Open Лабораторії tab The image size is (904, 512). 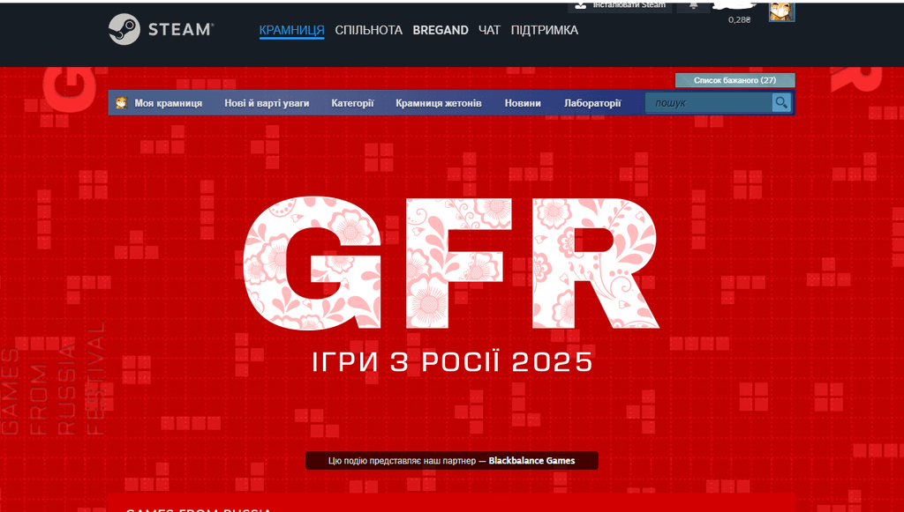(592, 103)
